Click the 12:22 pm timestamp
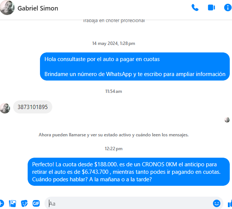The image size is (232, 209). click(114, 149)
